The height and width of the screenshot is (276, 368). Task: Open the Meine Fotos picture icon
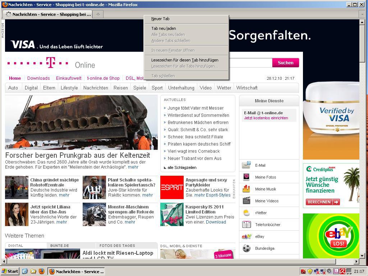246,177
